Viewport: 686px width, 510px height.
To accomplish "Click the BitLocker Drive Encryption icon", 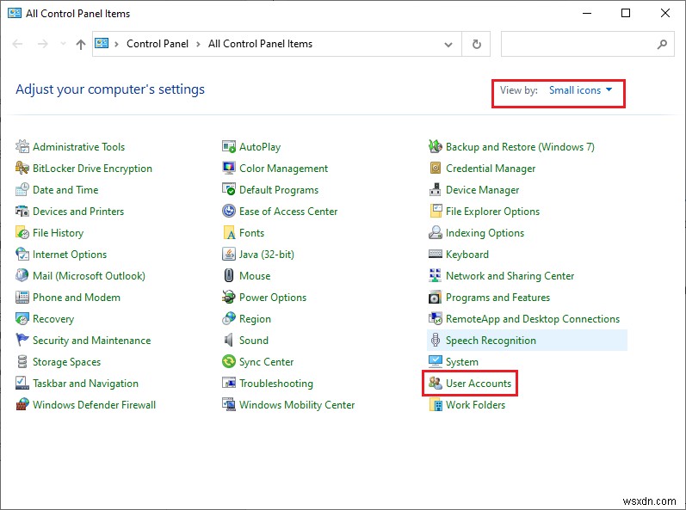I will [x=22, y=169].
